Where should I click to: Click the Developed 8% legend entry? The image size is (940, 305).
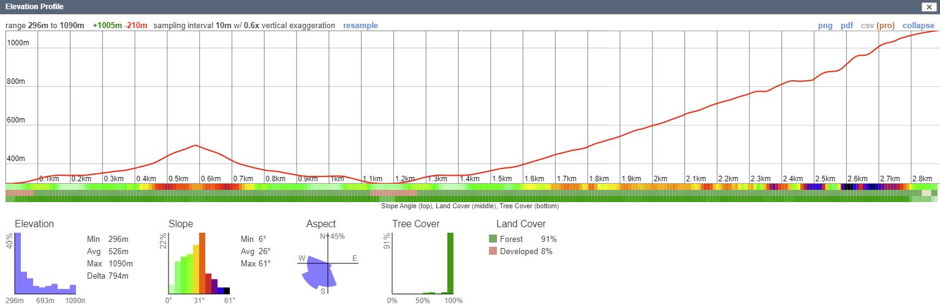(521, 251)
